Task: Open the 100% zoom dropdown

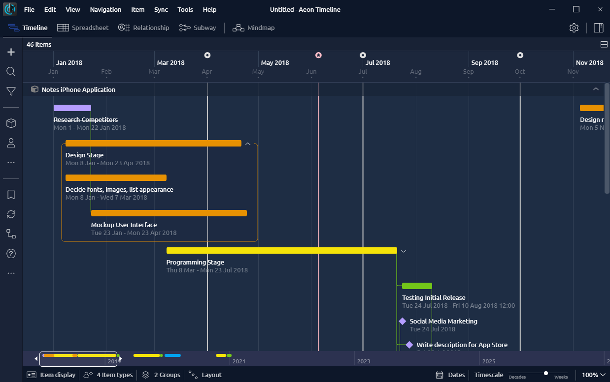Action: coord(593,375)
